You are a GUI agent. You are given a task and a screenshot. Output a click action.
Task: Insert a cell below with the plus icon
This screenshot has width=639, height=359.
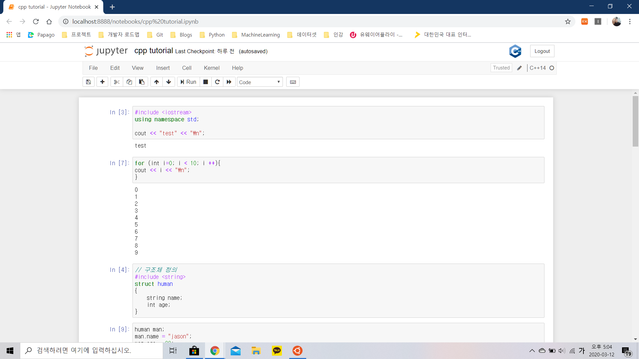(x=102, y=82)
